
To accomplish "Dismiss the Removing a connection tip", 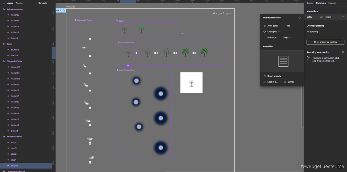I will click(343, 52).
